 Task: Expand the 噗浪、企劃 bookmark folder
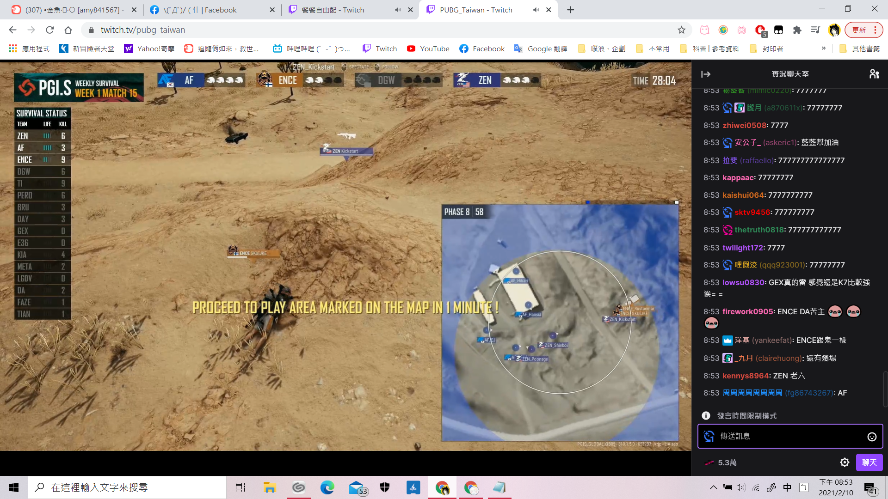[601, 49]
